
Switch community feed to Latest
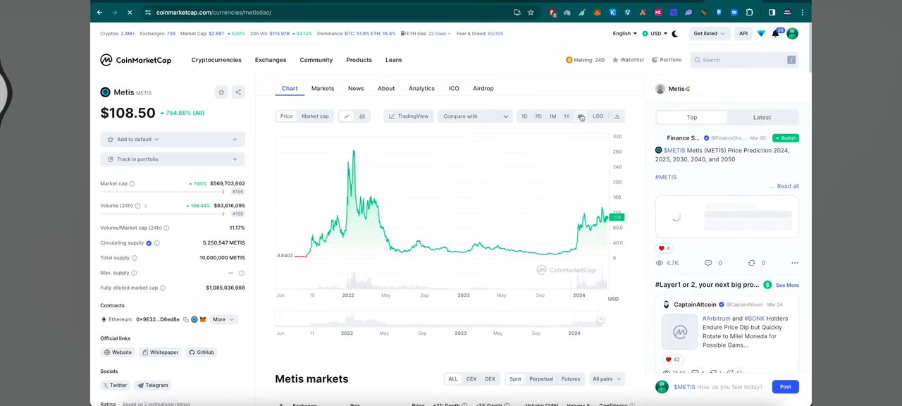(x=762, y=118)
